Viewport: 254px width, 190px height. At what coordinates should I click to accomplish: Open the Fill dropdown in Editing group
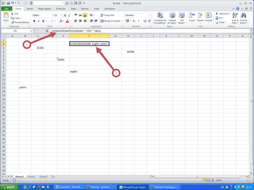pos(220,18)
